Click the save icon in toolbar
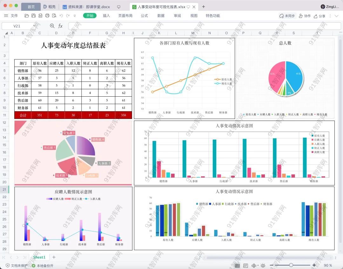The height and width of the screenshot is (269, 343). point(33,16)
